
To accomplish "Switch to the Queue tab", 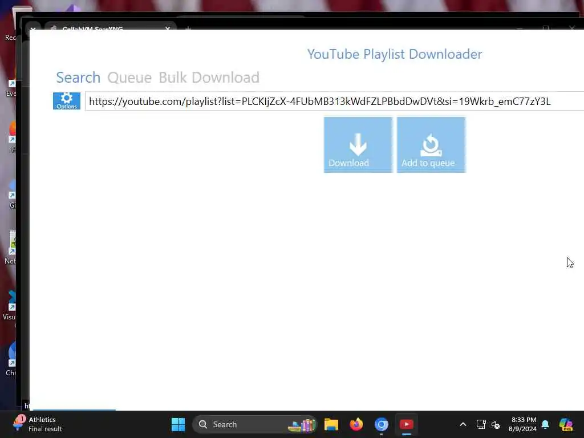I will (129, 78).
